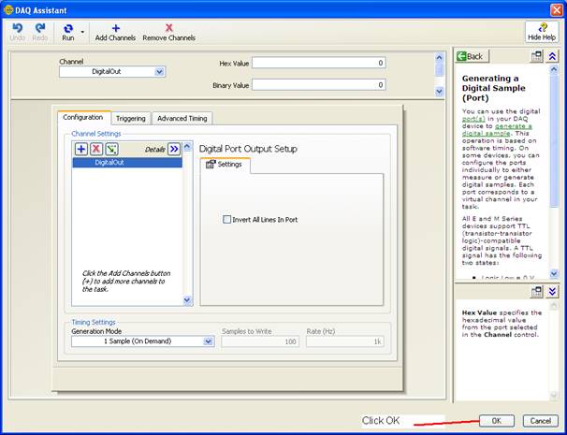Click the Hex Value input field
The image size is (567, 435).
[319, 63]
